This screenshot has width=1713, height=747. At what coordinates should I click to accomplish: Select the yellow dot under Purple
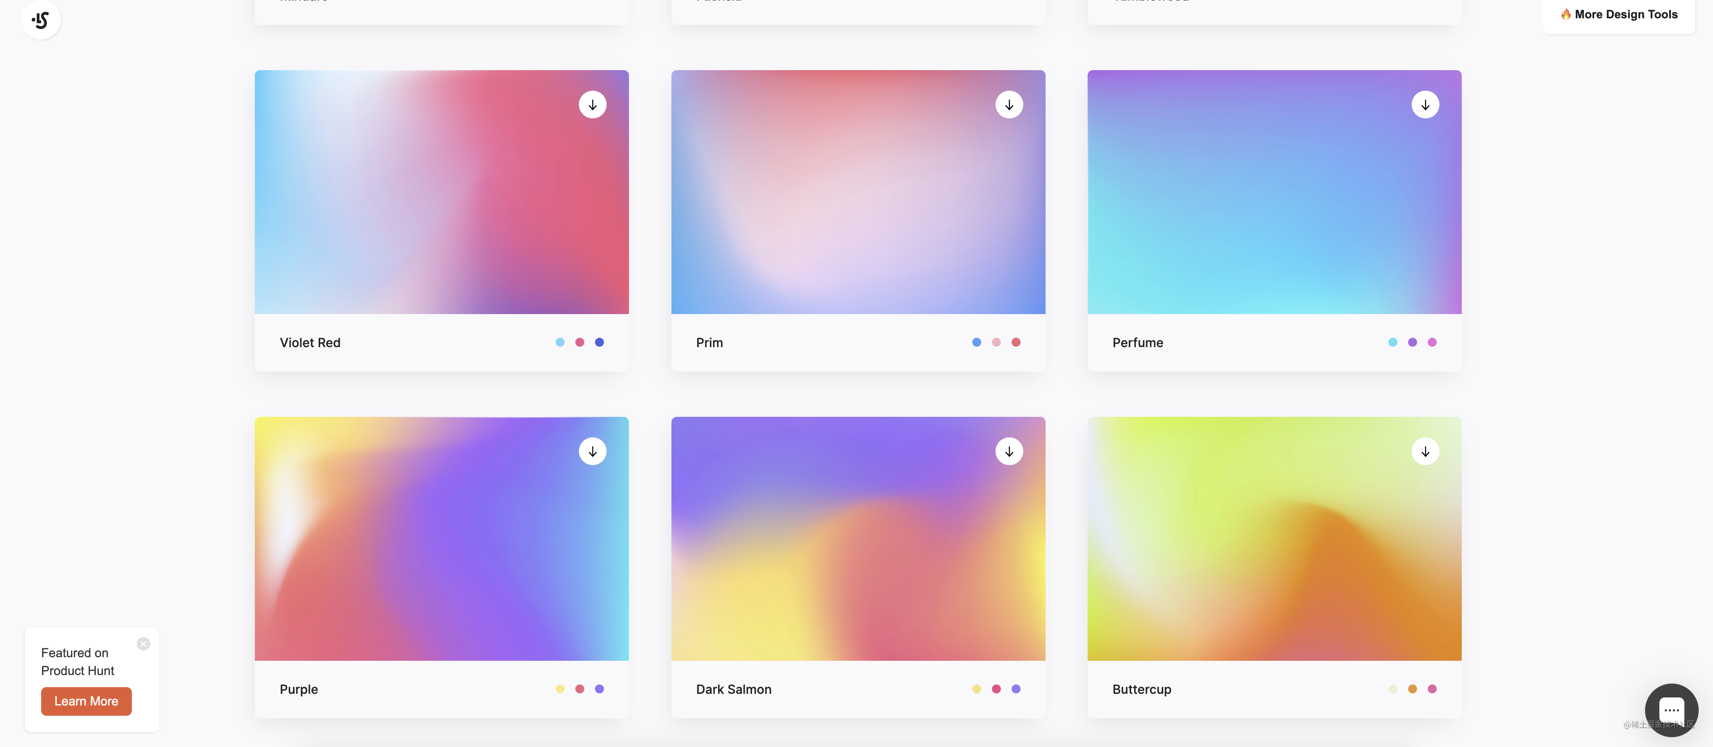tap(560, 688)
